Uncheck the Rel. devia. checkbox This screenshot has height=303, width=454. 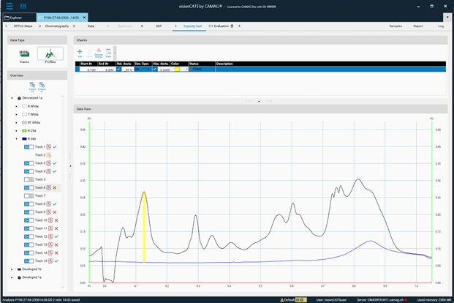pos(119,70)
